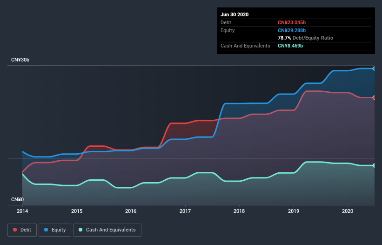Click the 2018 x-axis label
382x245 pixels.
239,211
